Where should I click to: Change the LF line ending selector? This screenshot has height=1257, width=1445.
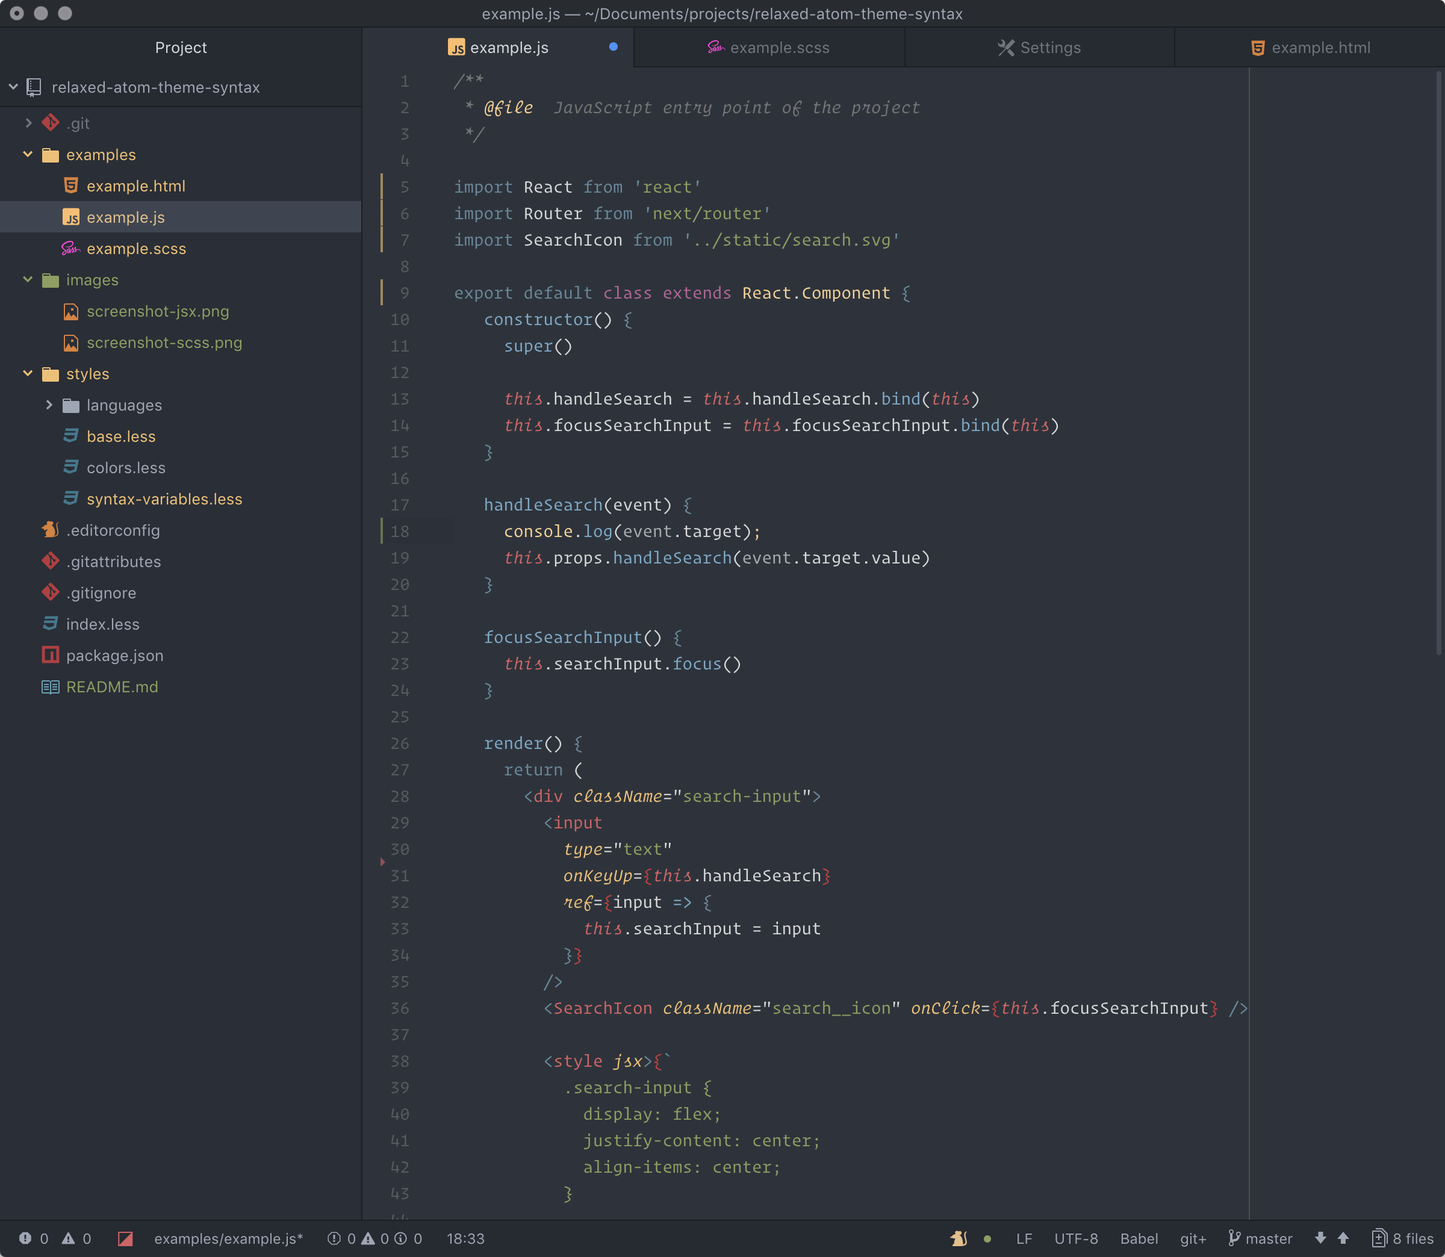point(1024,1239)
